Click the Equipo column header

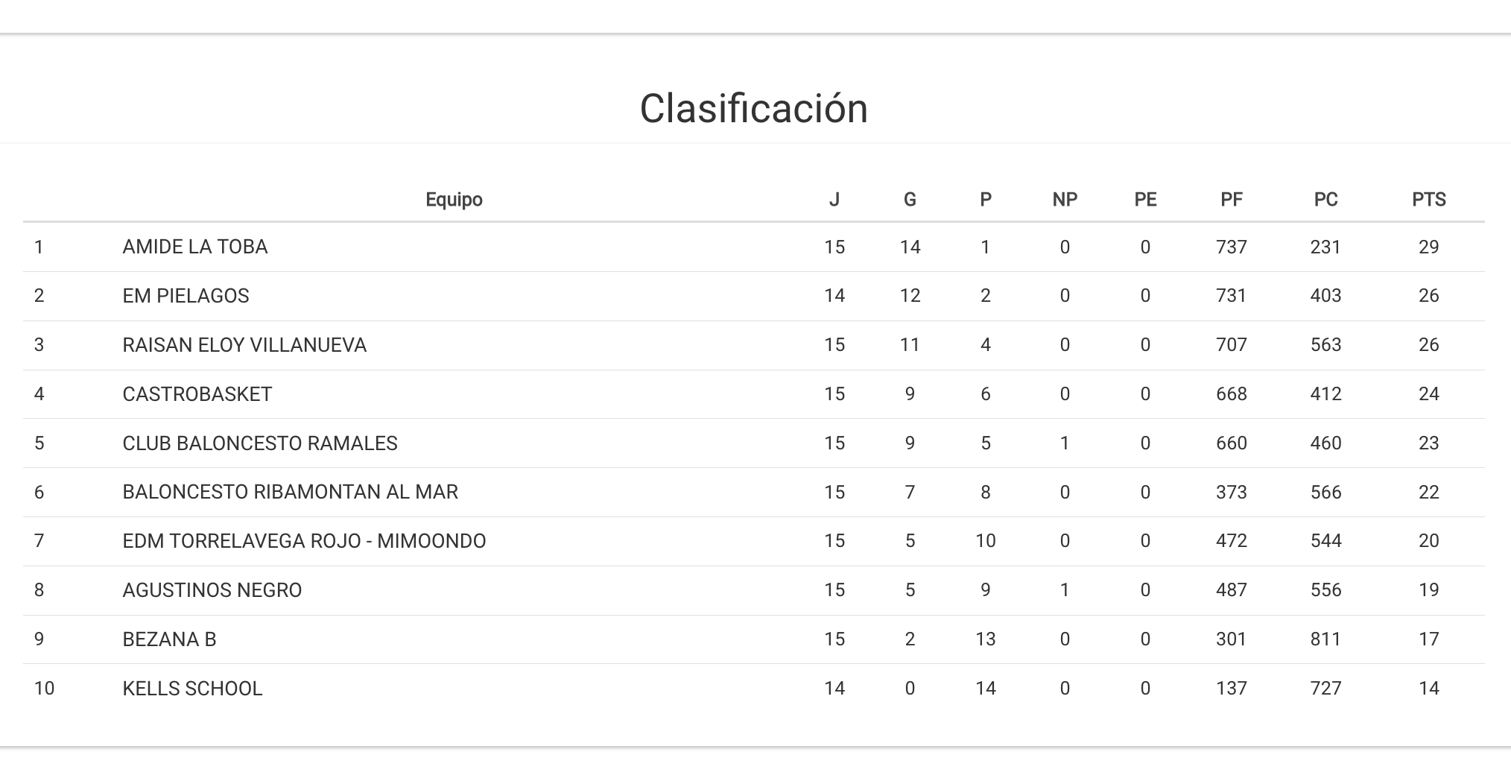pos(454,200)
